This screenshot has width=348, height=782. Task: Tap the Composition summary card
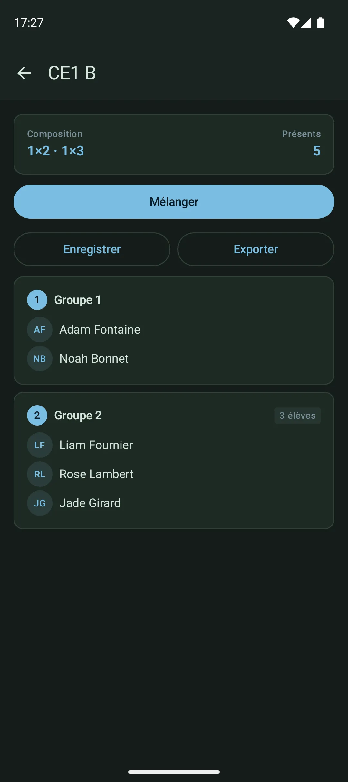tap(174, 144)
